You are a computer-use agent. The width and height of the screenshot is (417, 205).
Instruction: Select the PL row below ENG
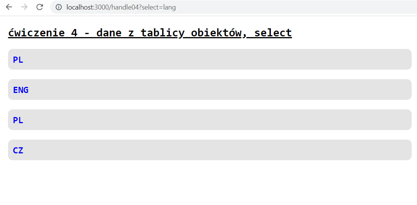coord(210,120)
